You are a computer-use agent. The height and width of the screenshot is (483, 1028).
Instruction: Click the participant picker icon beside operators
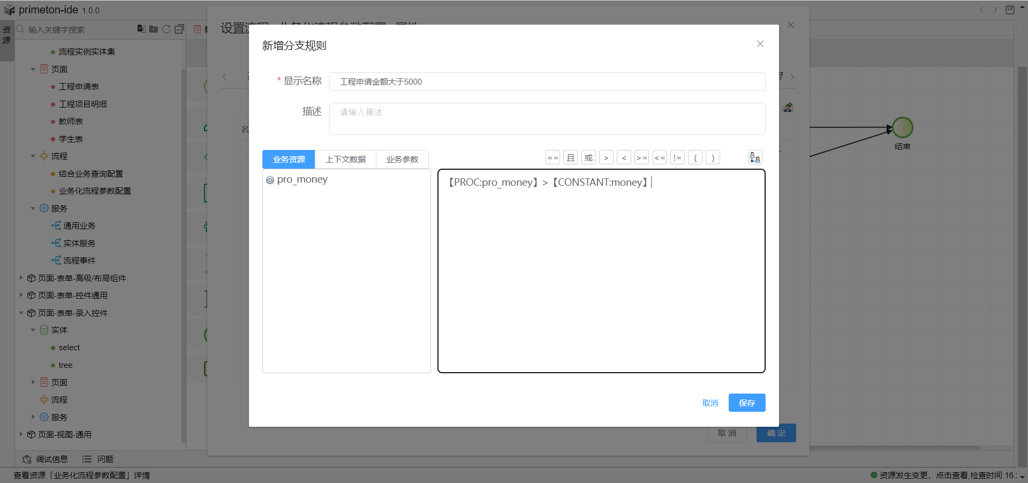(754, 157)
